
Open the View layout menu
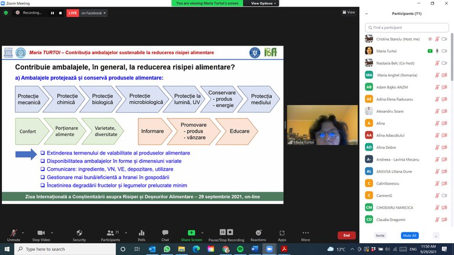point(348,12)
